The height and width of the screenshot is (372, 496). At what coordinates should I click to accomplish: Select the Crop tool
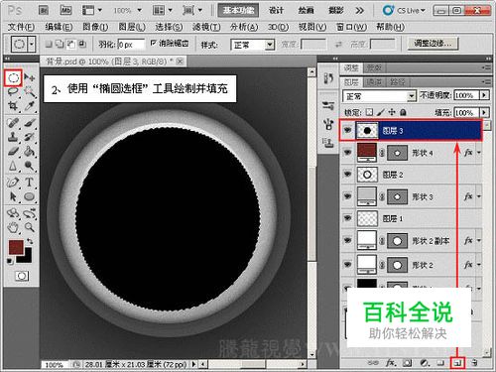pyautogui.click(x=13, y=106)
